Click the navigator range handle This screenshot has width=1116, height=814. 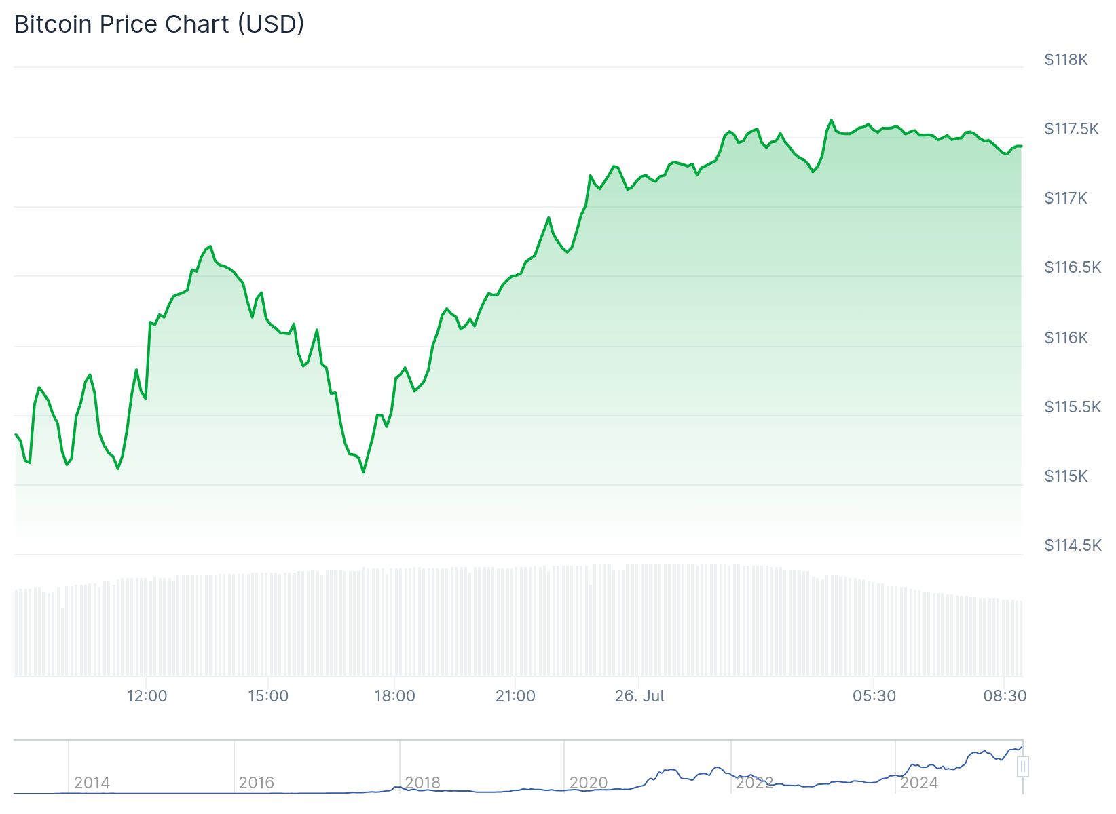[x=1023, y=767]
